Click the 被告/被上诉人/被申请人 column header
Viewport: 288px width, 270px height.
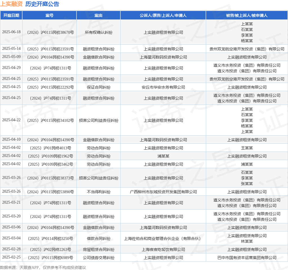click(247, 15)
